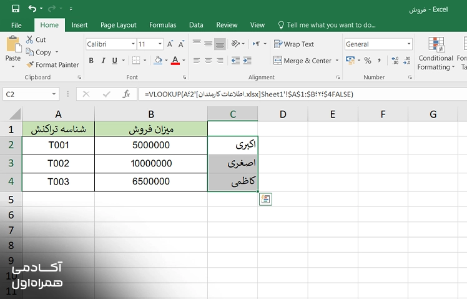Open the General number format dropdown
The height and width of the screenshot is (299, 467).
coord(409,44)
